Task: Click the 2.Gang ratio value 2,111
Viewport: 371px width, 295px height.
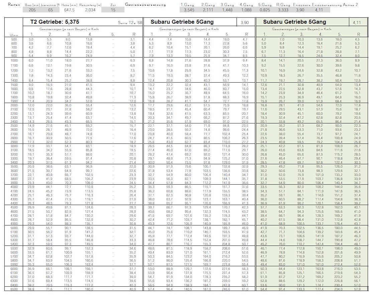Action: click(208, 10)
